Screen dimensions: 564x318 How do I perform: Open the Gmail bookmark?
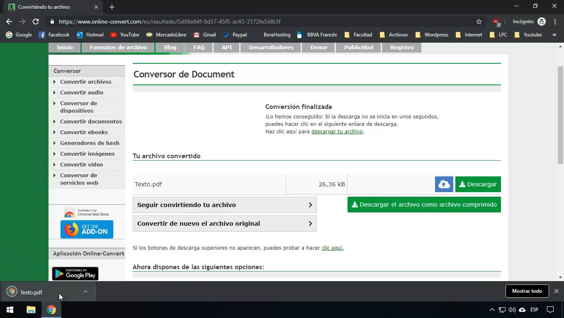pyautogui.click(x=205, y=35)
